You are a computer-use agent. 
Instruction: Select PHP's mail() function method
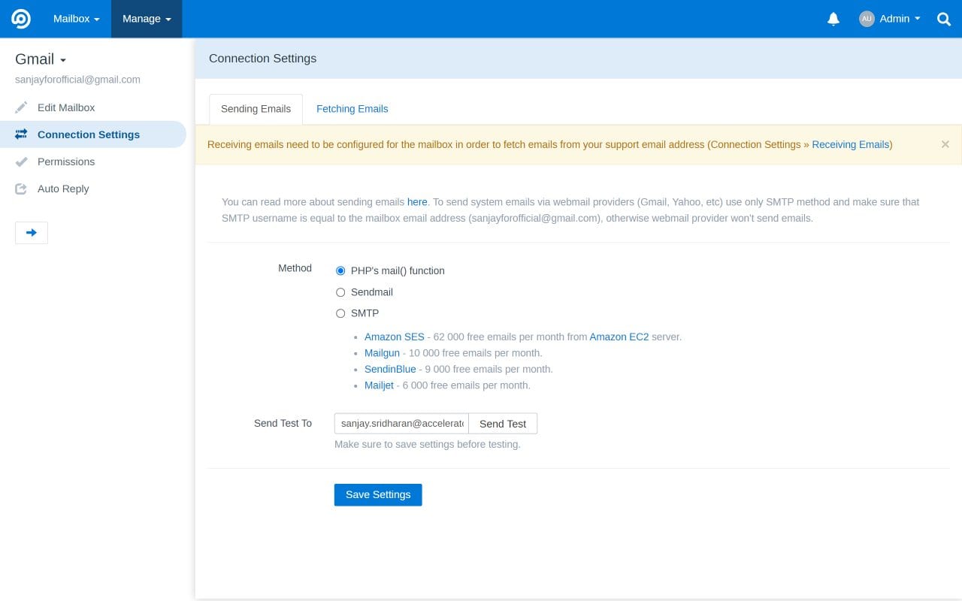click(340, 270)
